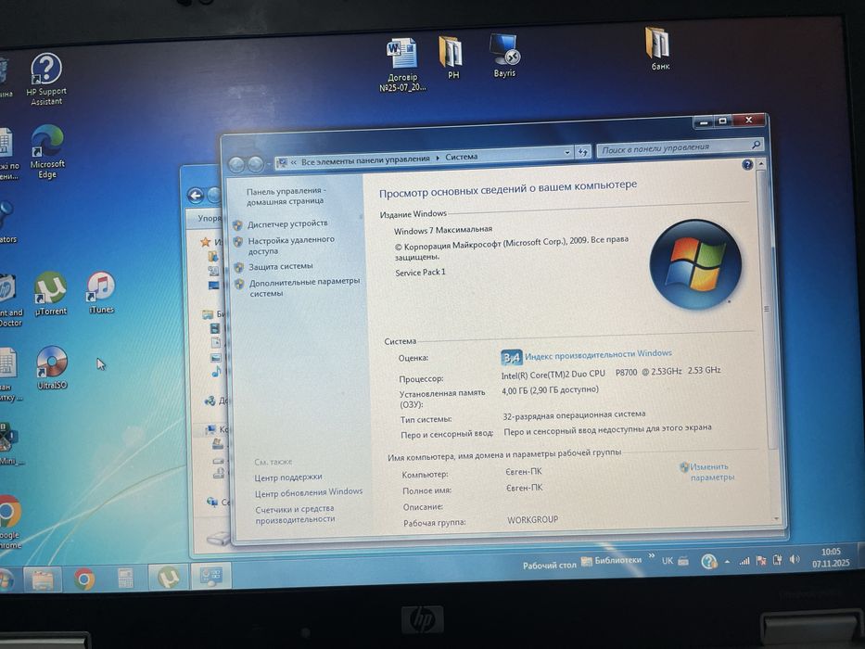Select the UltraISO desktop shortcut
865x649 pixels.
(52, 368)
